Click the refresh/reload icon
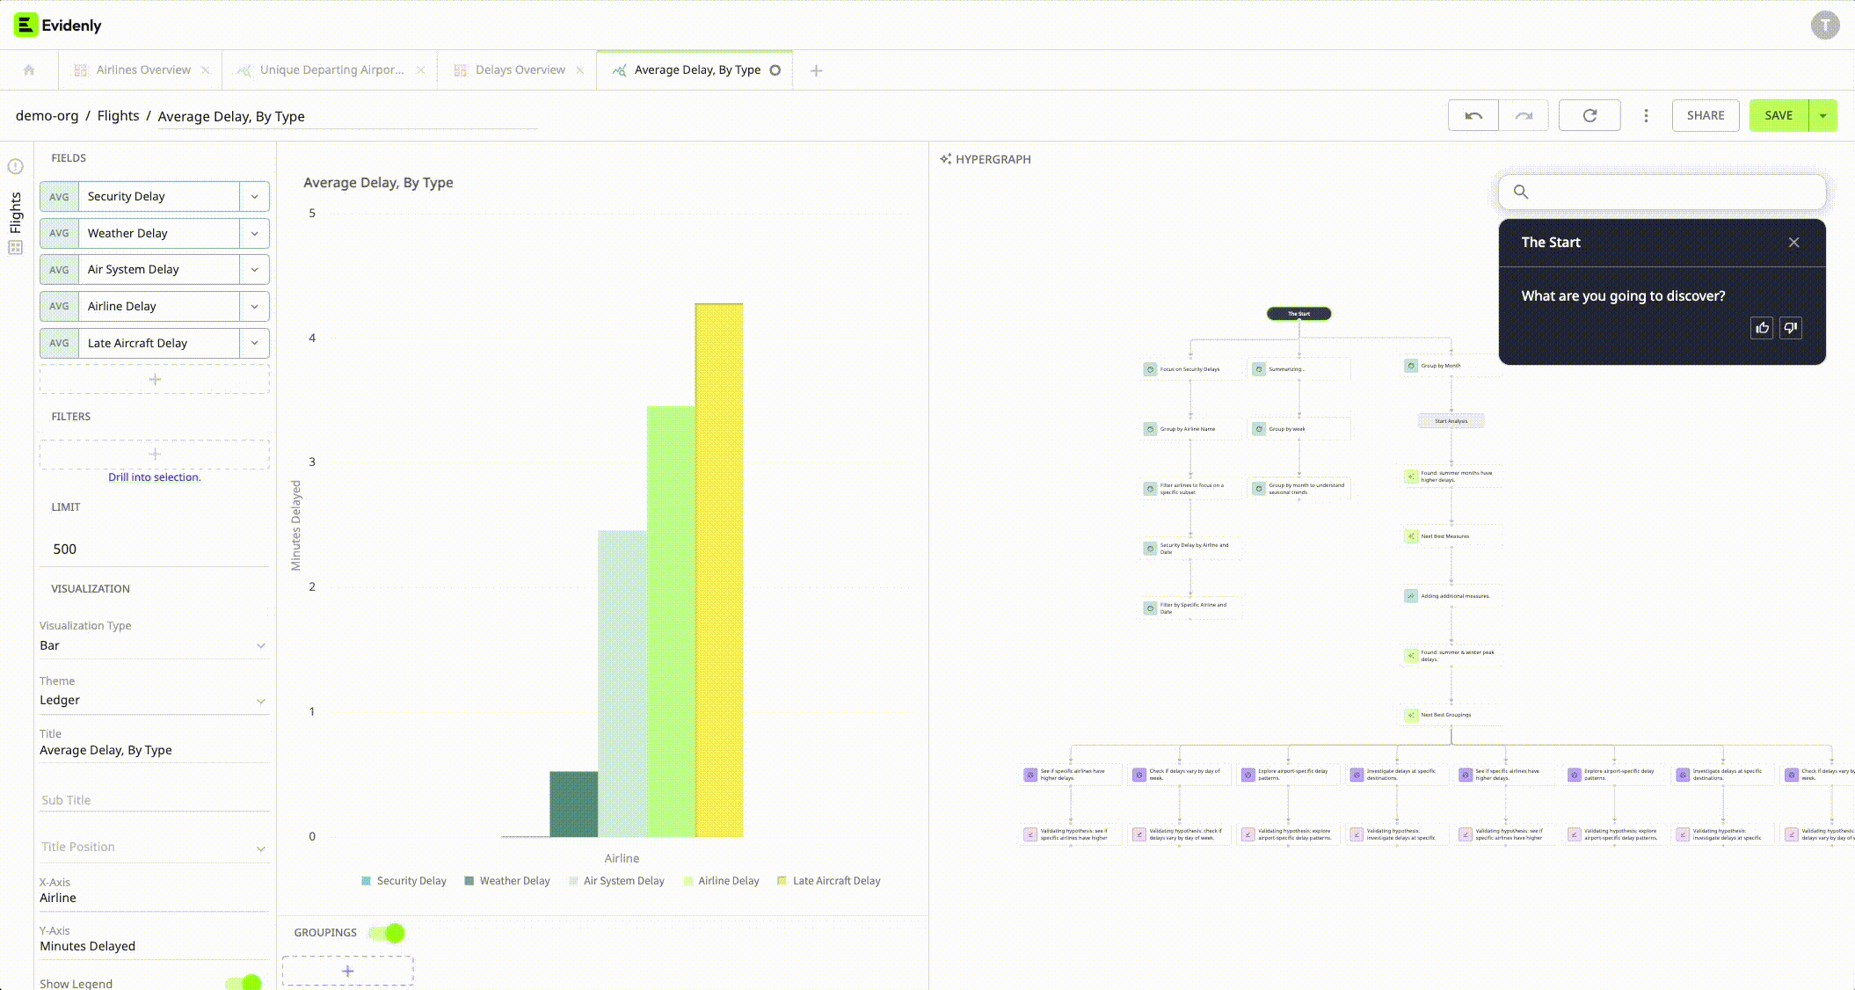 pyautogui.click(x=1590, y=115)
